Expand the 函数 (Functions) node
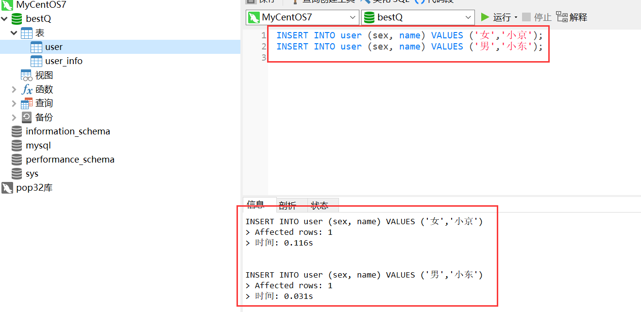The image size is (641, 312). pos(14,89)
